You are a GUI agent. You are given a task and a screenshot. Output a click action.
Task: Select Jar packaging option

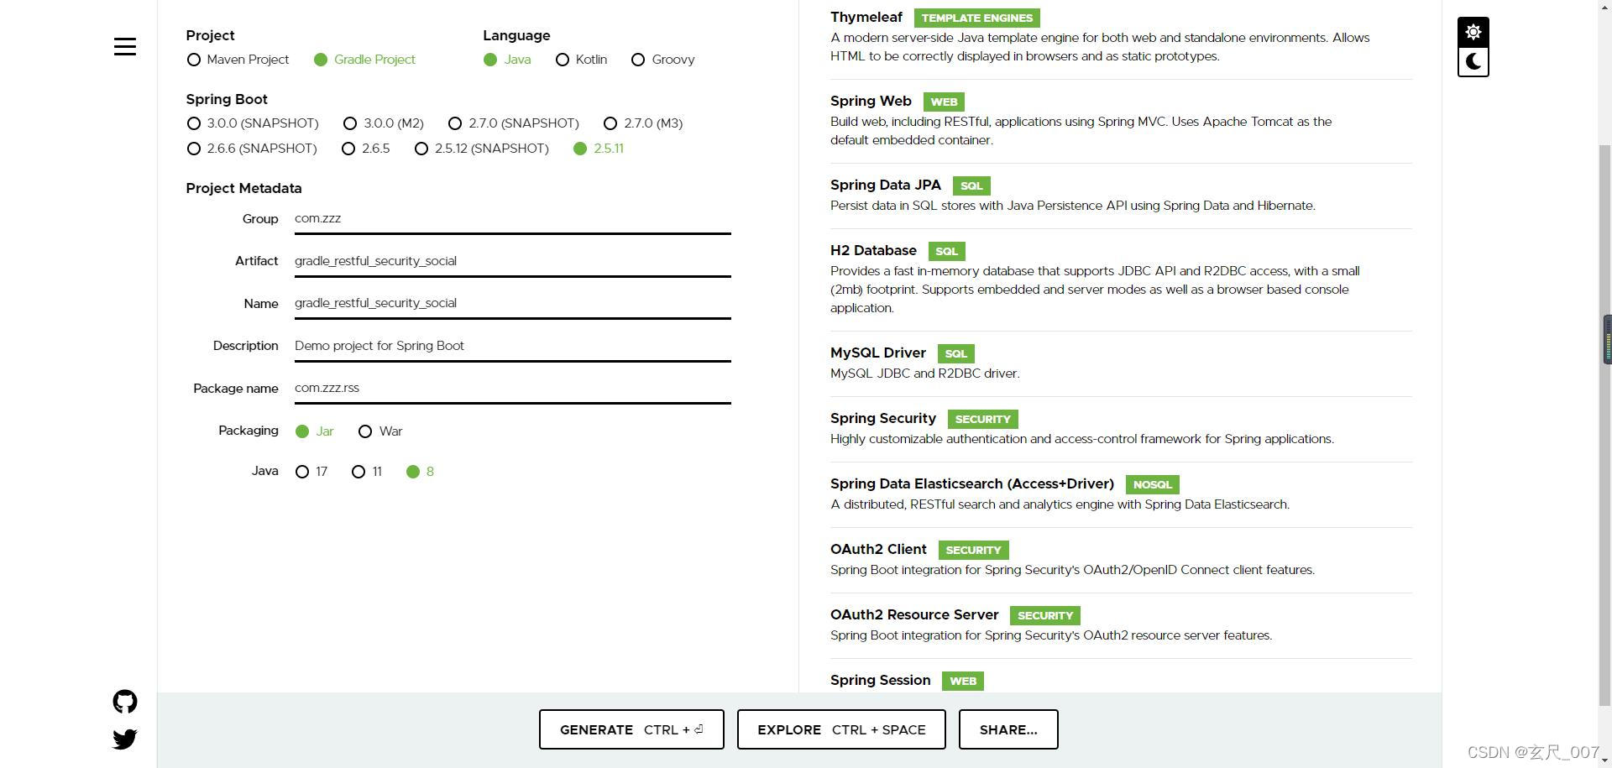point(315,431)
